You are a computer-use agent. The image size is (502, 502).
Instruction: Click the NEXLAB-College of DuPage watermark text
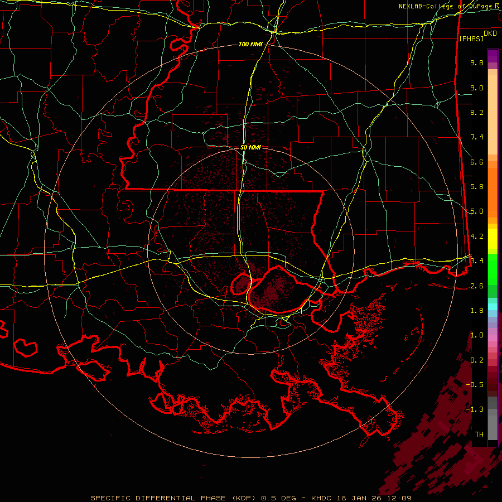tap(446, 6)
